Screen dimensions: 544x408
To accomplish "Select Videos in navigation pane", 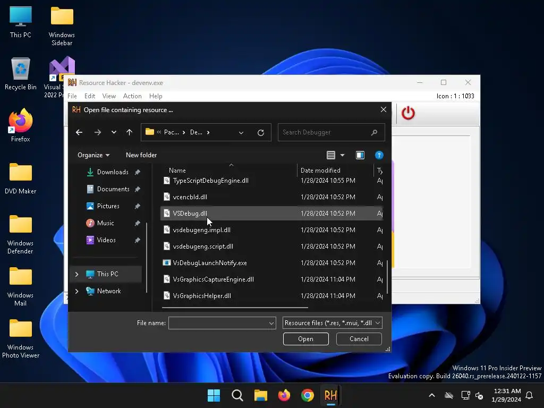I will (106, 240).
